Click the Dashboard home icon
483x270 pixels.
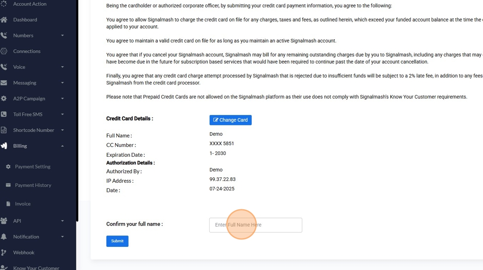click(4, 20)
